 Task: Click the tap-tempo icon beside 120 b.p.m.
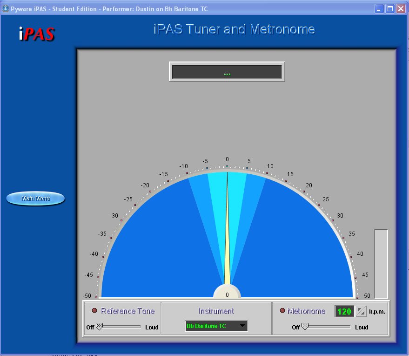pyautogui.click(x=361, y=311)
